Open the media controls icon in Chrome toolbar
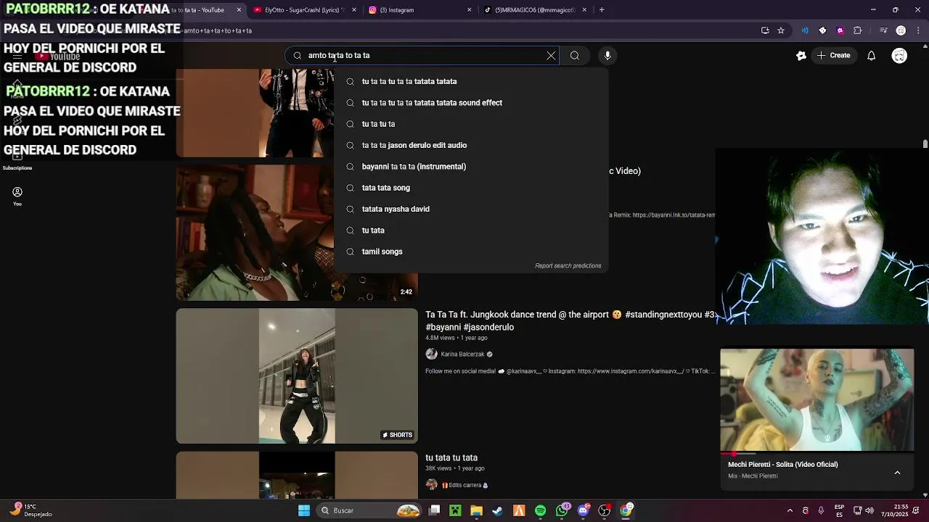 click(x=883, y=30)
